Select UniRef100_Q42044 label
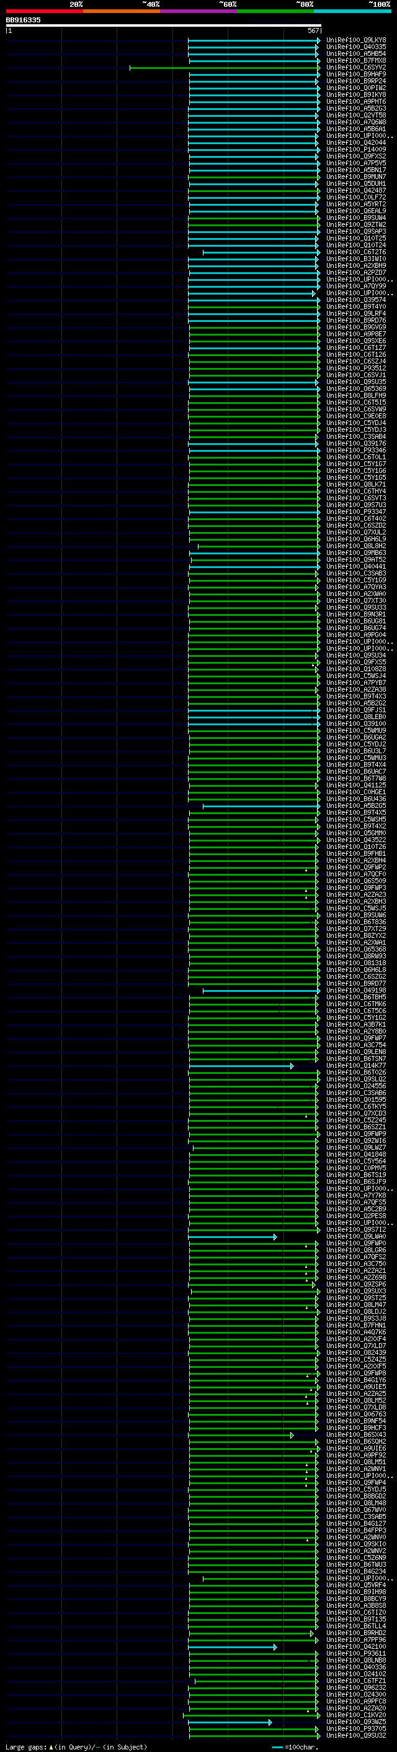Image resolution: width=397 pixels, height=1752 pixels. click(355, 142)
